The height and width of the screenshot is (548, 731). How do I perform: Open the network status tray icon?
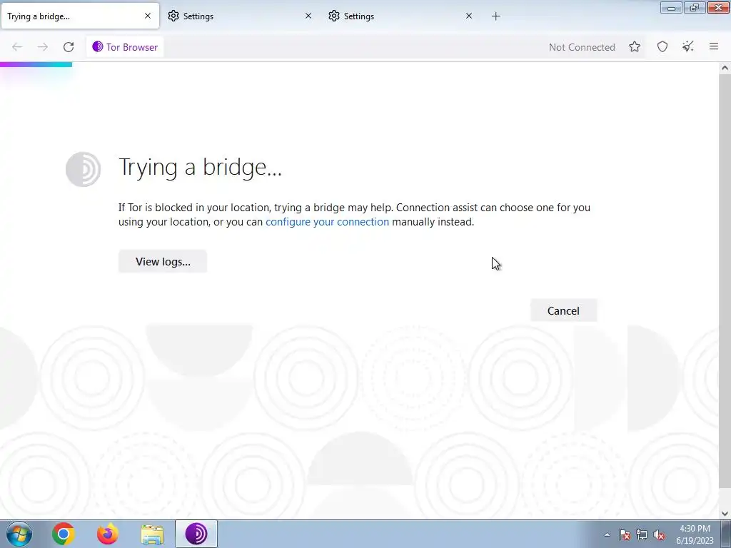pos(642,534)
